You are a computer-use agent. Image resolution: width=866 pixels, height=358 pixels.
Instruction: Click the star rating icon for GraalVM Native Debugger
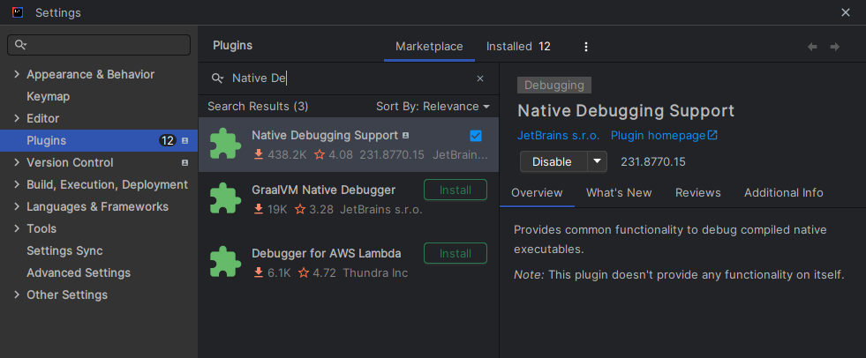pos(300,209)
